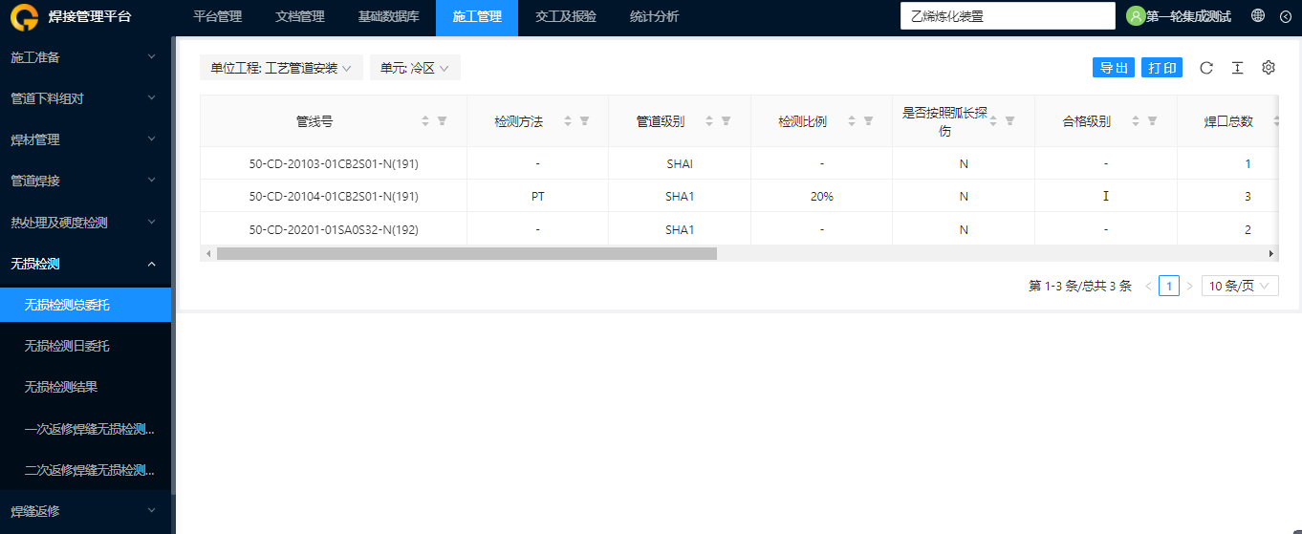Open the 单位工程 dropdown

point(281,68)
